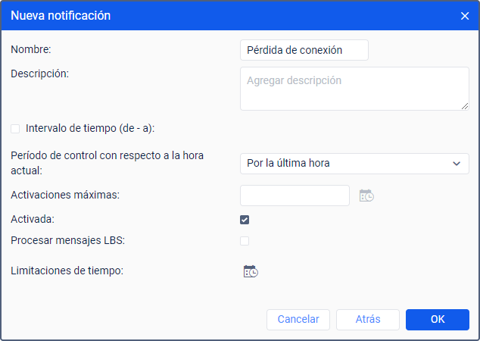
Task: Confirm with the OK button
Action: 438,320
